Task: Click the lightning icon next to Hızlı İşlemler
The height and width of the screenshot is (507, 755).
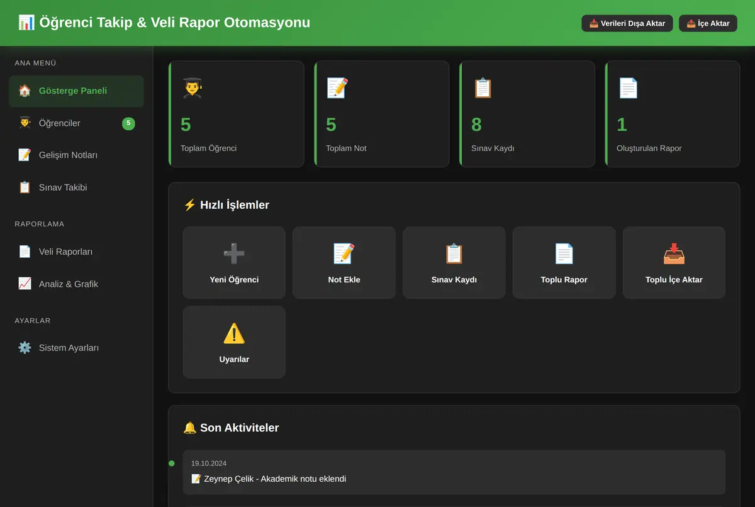Action: (190, 204)
